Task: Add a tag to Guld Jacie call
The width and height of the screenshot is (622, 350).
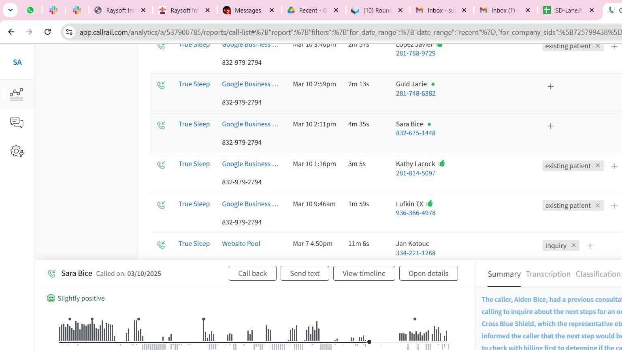Action: (550, 86)
